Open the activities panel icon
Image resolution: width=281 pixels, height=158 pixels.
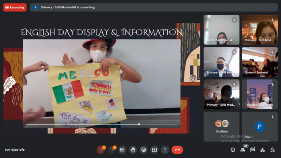click(262, 150)
